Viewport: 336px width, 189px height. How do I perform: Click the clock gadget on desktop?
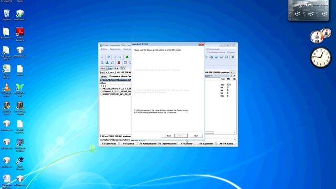coord(321,57)
